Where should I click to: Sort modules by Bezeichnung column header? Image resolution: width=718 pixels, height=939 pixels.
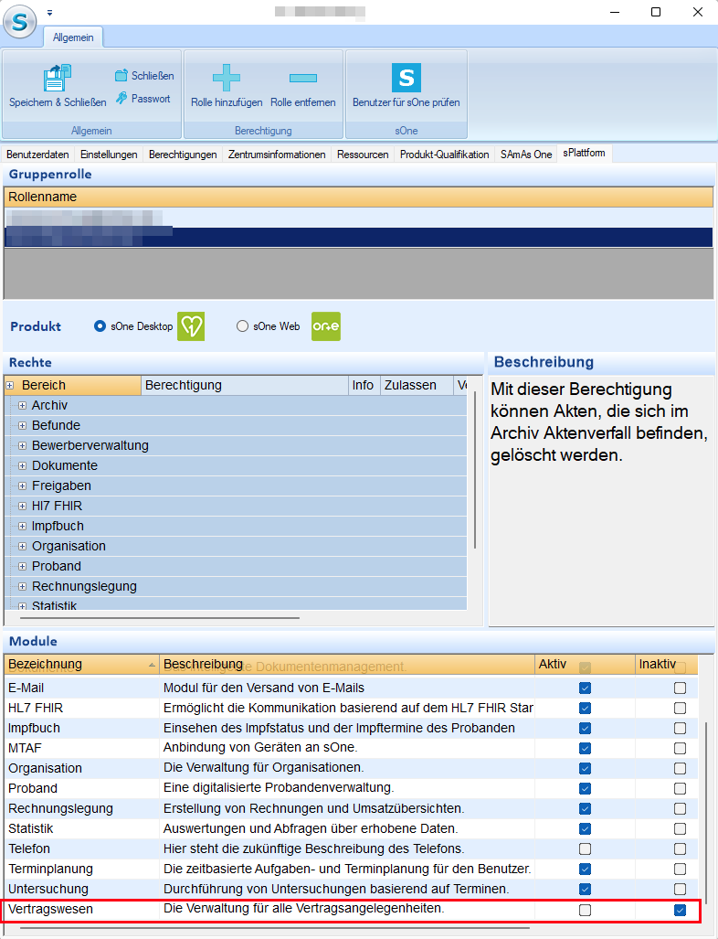click(82, 664)
